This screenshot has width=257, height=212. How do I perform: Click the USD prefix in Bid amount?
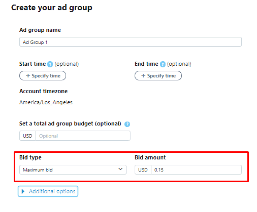143,170
